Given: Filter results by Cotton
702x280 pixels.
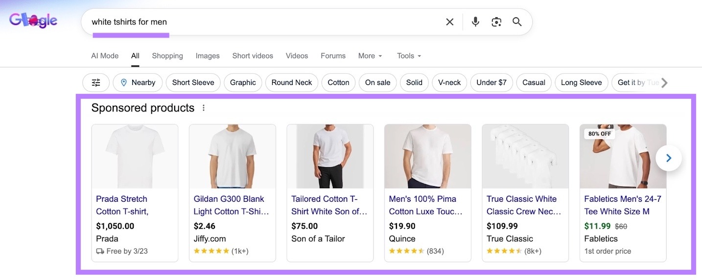Looking at the screenshot, I should pos(338,83).
